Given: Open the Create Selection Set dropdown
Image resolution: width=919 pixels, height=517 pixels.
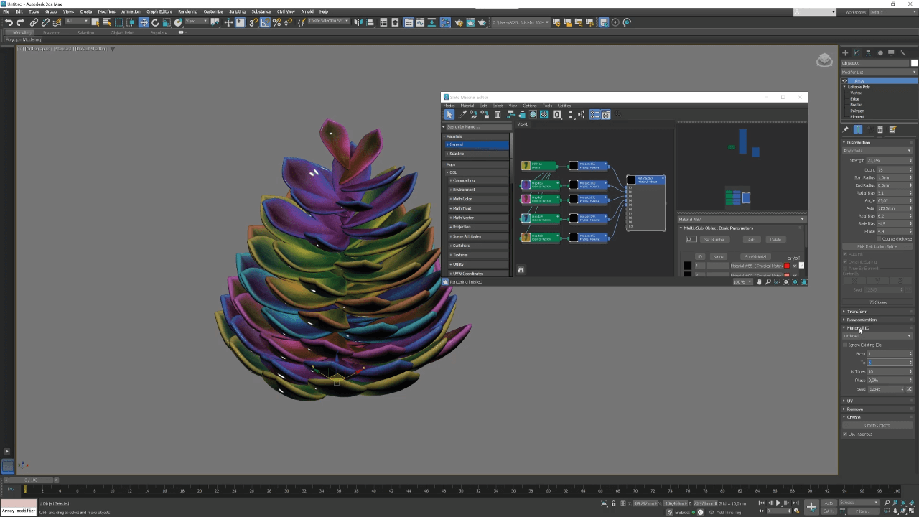Looking at the screenshot, I should pos(328,21).
